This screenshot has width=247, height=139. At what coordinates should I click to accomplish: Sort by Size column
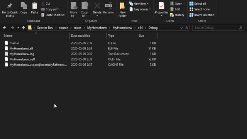click(x=142, y=36)
